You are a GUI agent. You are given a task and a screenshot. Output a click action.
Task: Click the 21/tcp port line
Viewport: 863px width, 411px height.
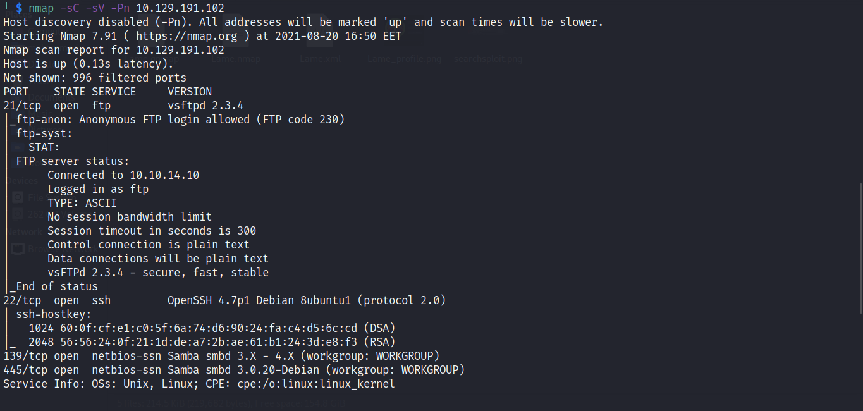click(123, 106)
